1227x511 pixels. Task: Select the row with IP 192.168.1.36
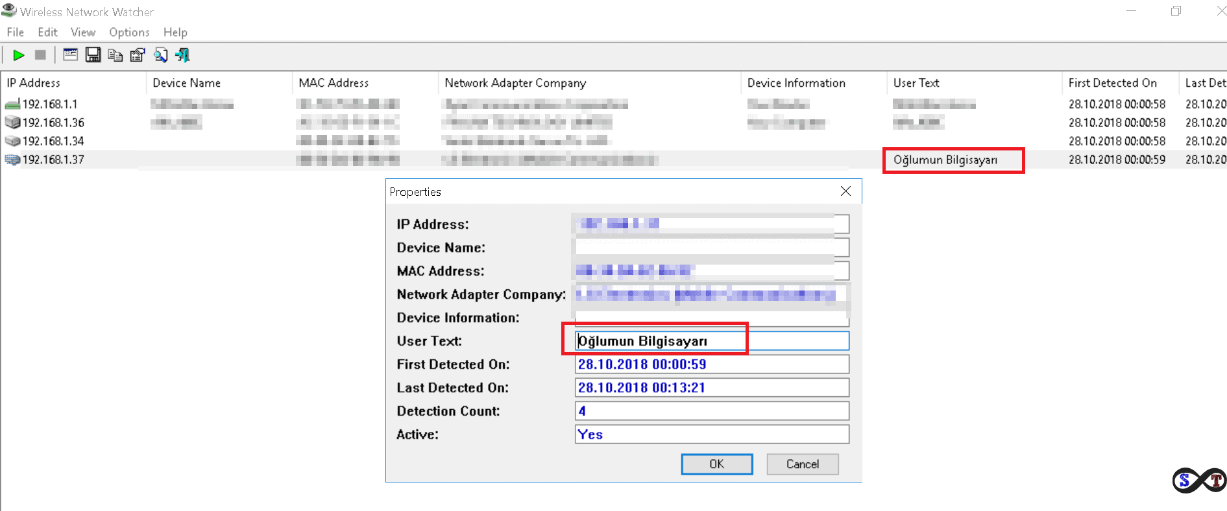[613, 122]
